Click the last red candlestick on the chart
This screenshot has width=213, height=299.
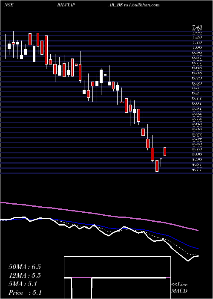click(x=165, y=152)
